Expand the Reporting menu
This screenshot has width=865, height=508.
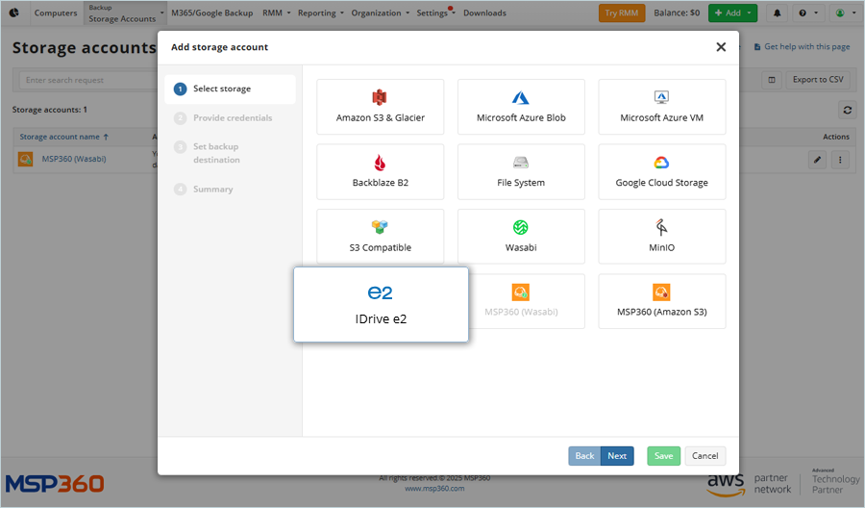320,13
